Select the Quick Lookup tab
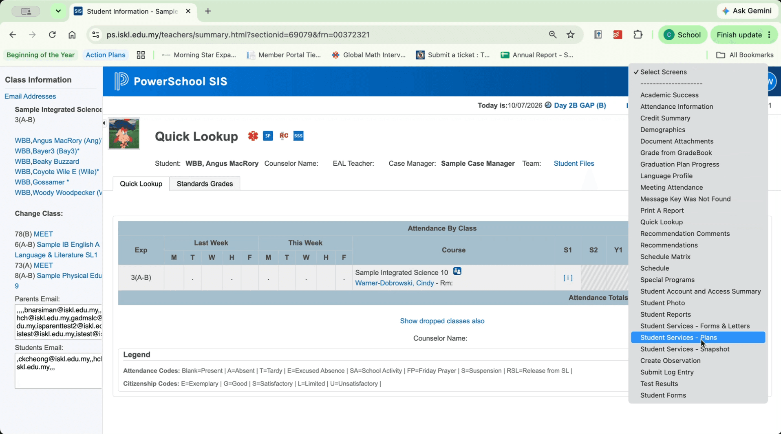 pos(141,184)
